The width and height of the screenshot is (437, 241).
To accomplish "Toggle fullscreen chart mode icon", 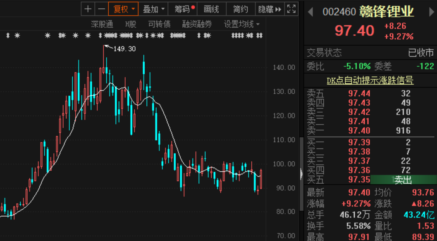I will [291, 9].
